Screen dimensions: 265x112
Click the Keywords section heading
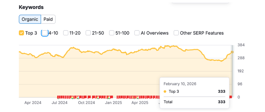click(31, 7)
